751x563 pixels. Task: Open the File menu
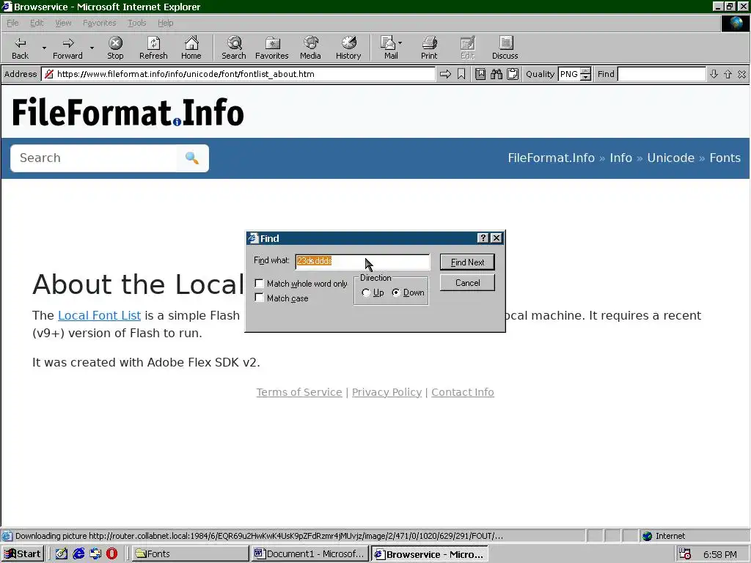point(12,23)
